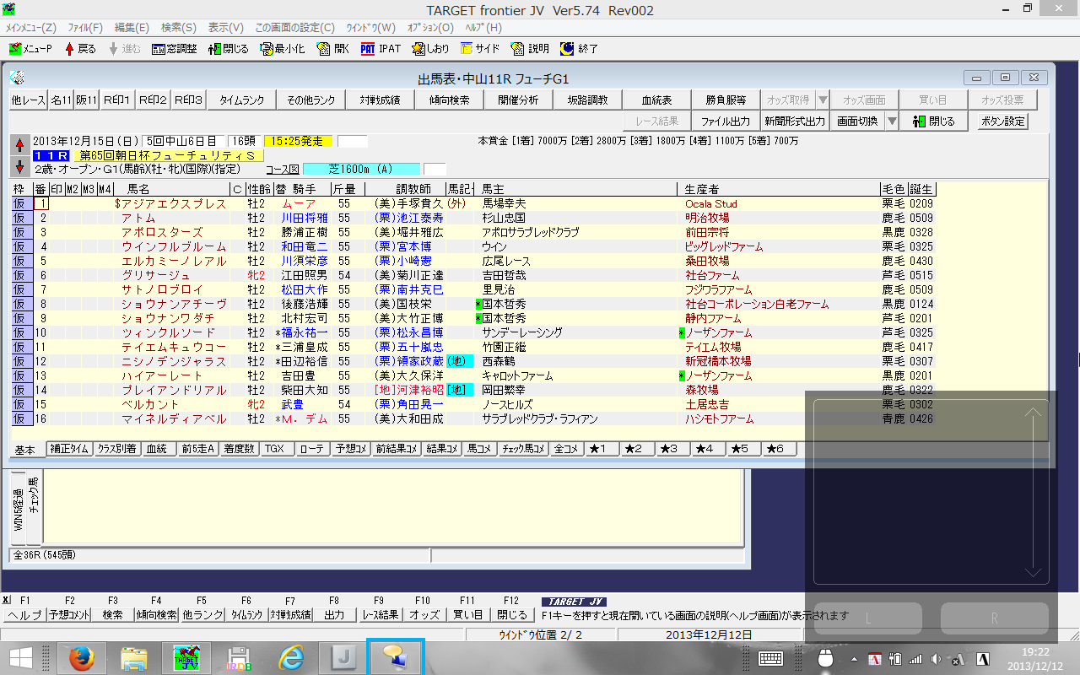Viewport: 1080px width, 675px height.
Task: Select the ★1 tab
Action: tap(600, 449)
